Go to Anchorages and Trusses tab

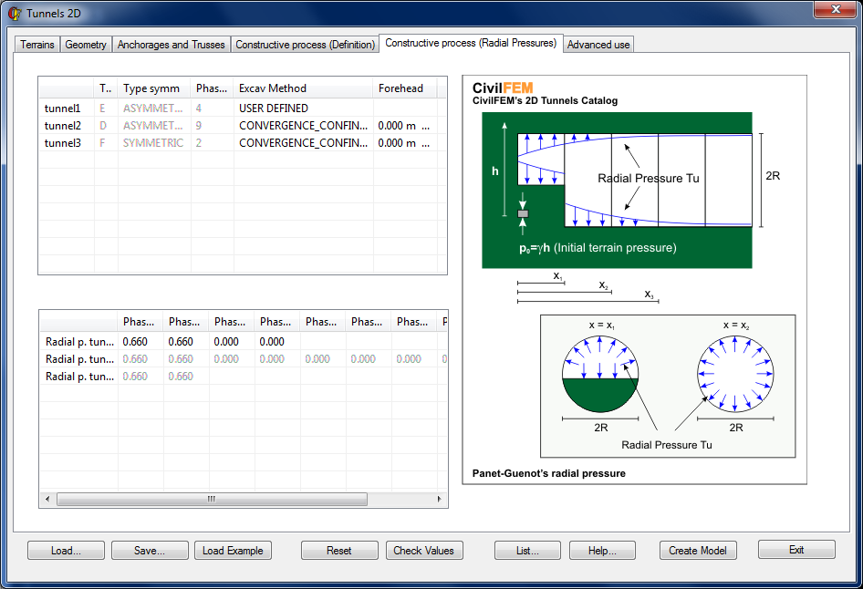(x=171, y=45)
